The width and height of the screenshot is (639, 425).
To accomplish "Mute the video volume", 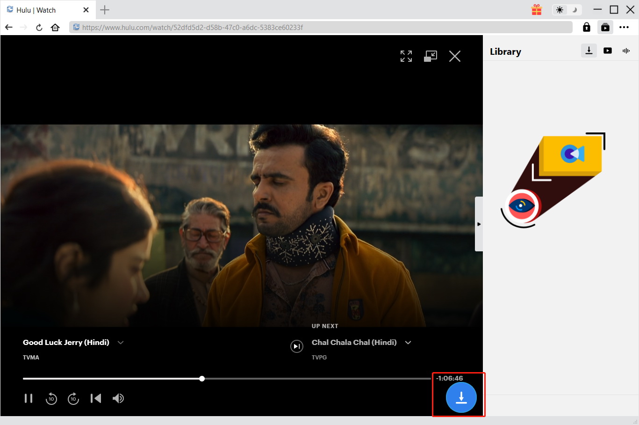I will coord(118,398).
